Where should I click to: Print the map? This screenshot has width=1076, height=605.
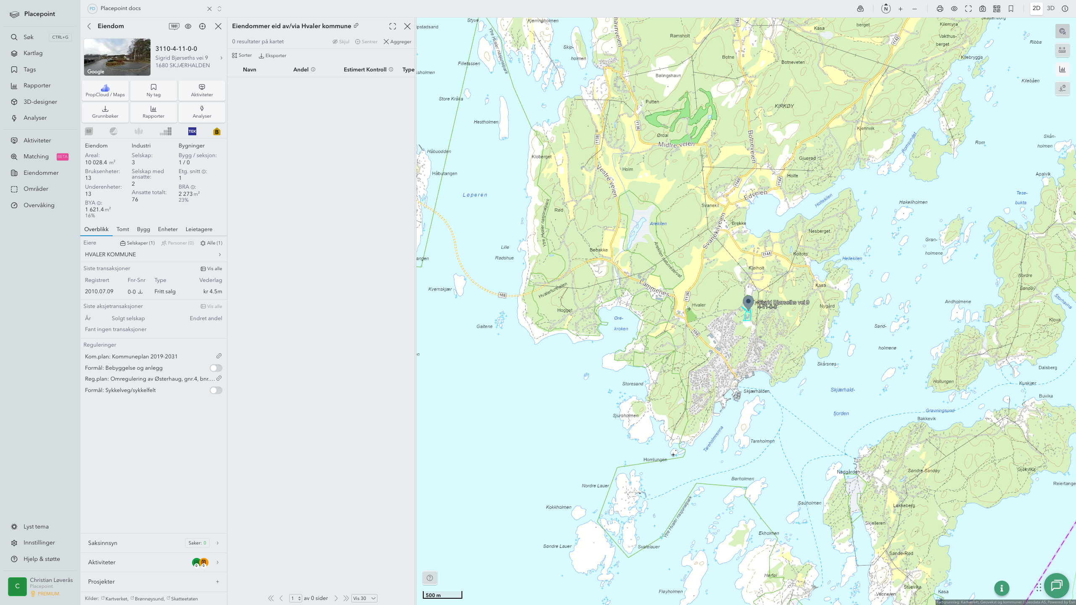click(940, 8)
